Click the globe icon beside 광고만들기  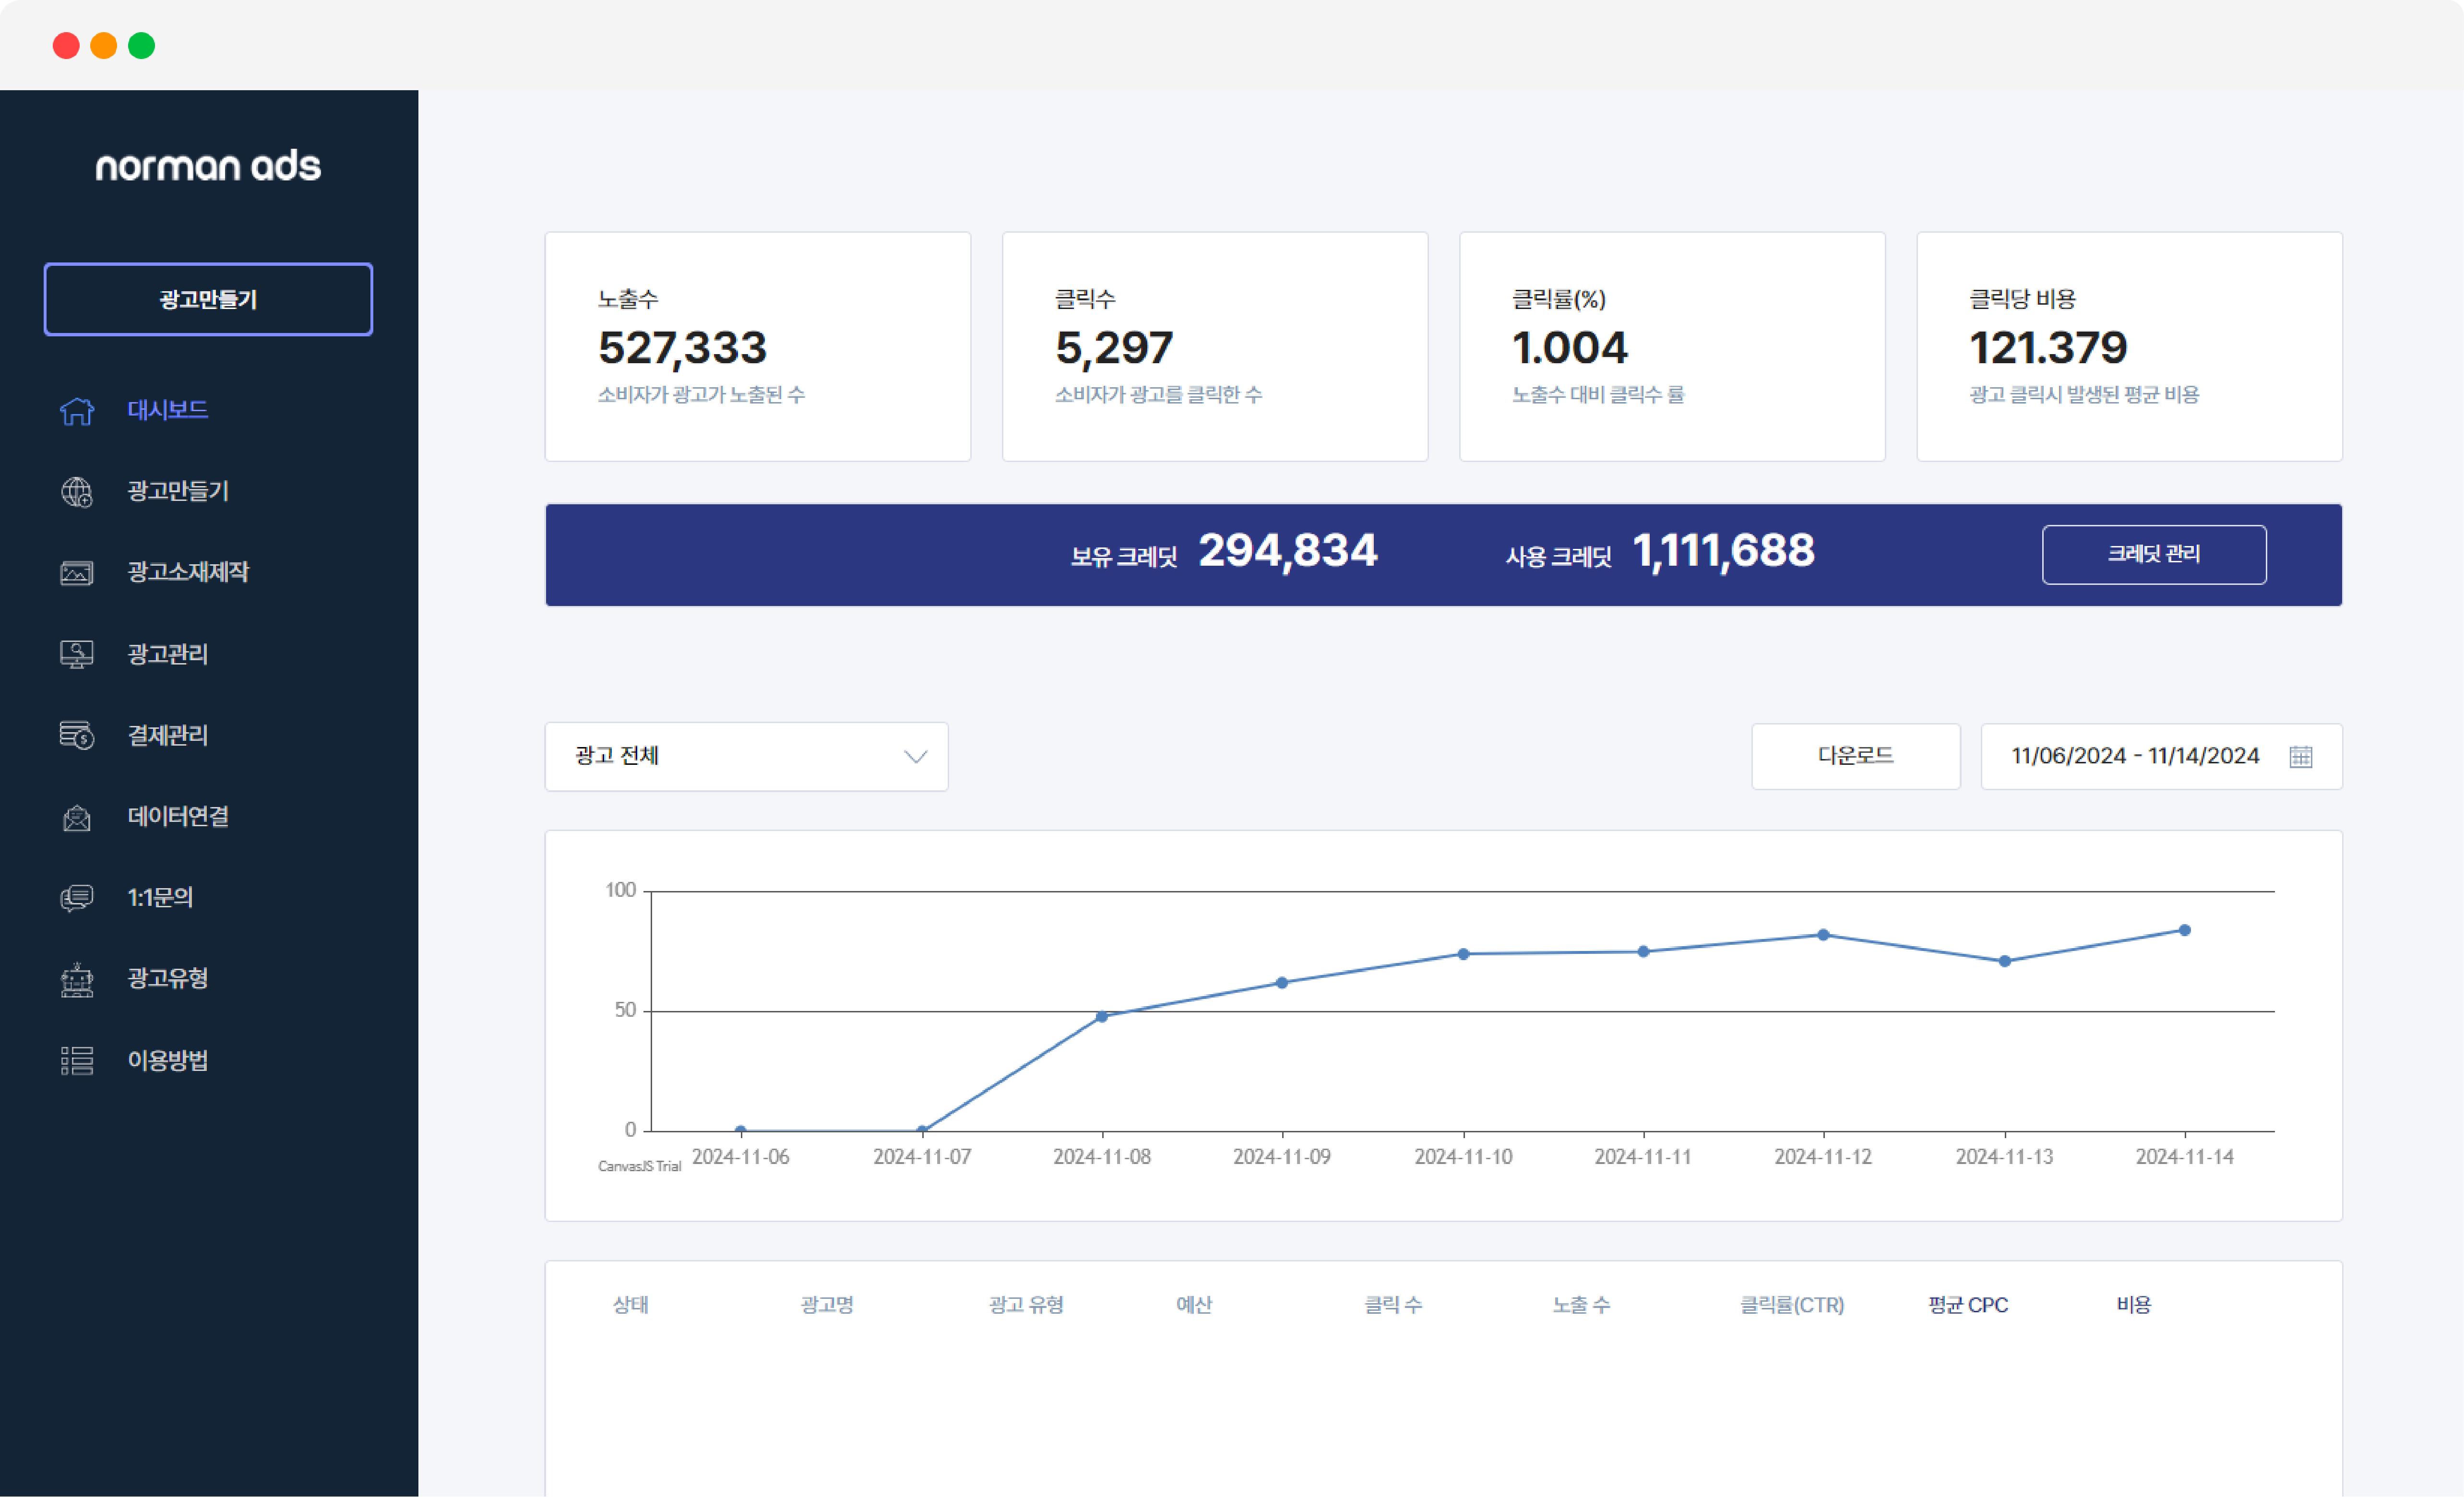pyautogui.click(x=77, y=492)
